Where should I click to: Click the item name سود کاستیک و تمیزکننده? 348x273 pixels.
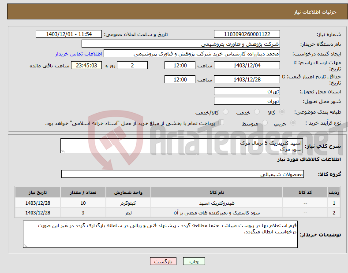pyautogui.click(x=217, y=213)
